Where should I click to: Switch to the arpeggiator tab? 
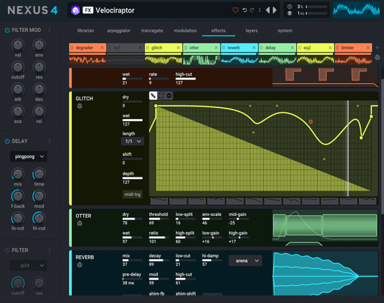pyautogui.click(x=119, y=31)
